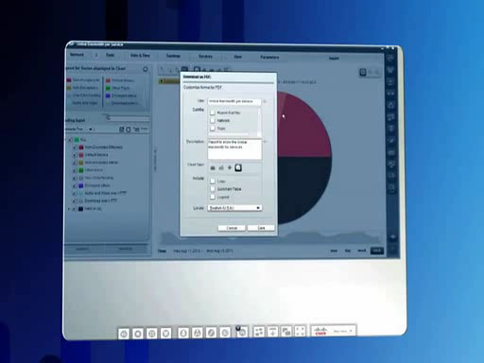Image resolution: width=484 pixels, height=363 pixels.
Task: Click top icon in right vertical sidebar
Action: 390,59
